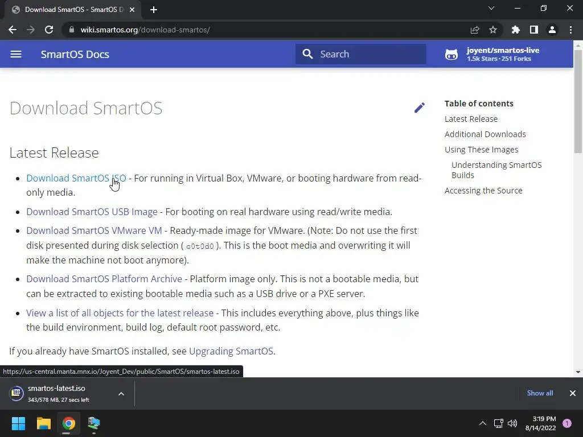This screenshot has width=583, height=437.
Task: Bookmark this page with the star icon
Action: (493, 30)
